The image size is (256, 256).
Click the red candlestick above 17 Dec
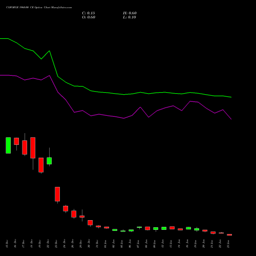(25, 147)
